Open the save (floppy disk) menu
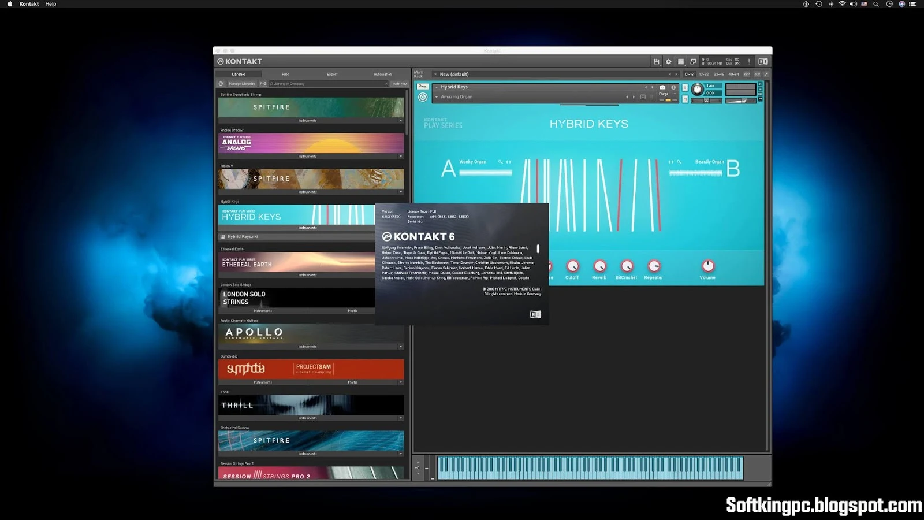Image resolution: width=924 pixels, height=520 pixels. 656,61
